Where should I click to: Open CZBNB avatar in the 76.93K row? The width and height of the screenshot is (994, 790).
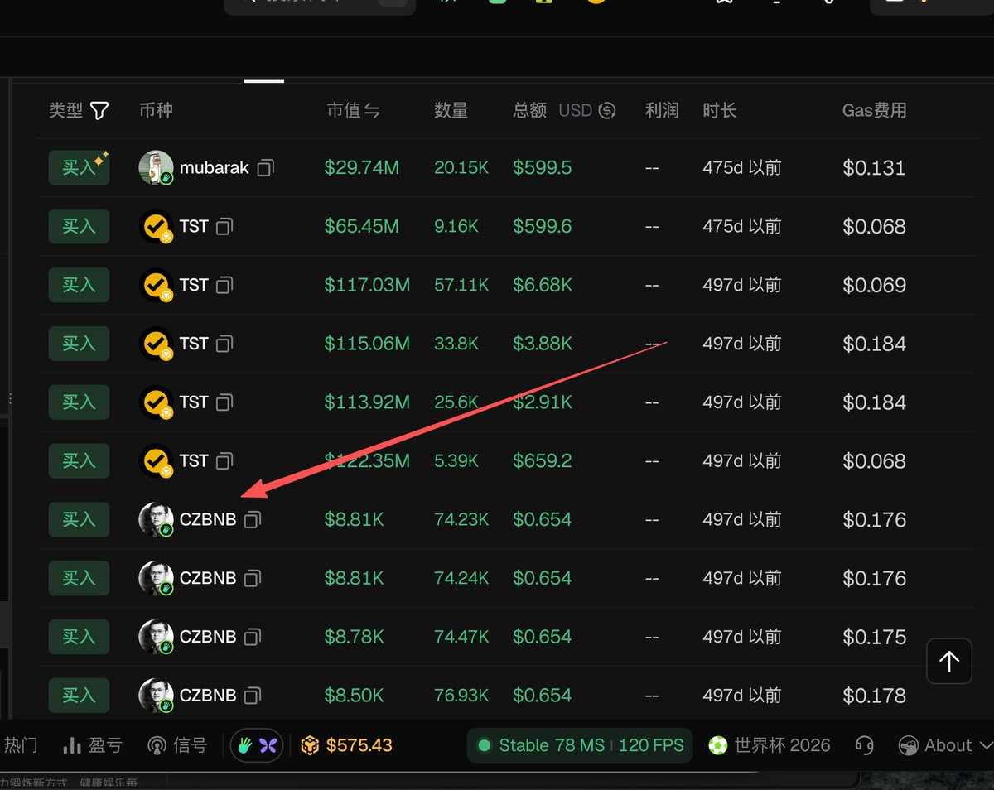(156, 696)
